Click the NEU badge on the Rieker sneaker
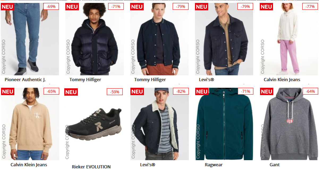The width and height of the screenshot is (319, 171). click(x=71, y=92)
